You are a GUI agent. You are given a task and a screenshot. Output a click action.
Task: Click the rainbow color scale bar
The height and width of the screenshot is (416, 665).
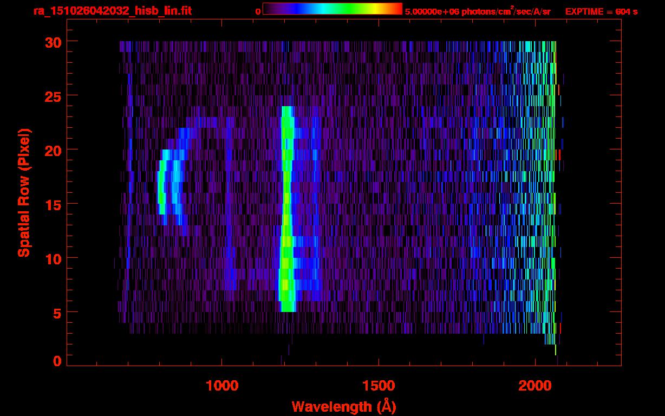pos(332,9)
